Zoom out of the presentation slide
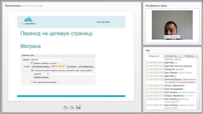This screenshot has width=203, height=114. pyautogui.click(x=72, y=107)
